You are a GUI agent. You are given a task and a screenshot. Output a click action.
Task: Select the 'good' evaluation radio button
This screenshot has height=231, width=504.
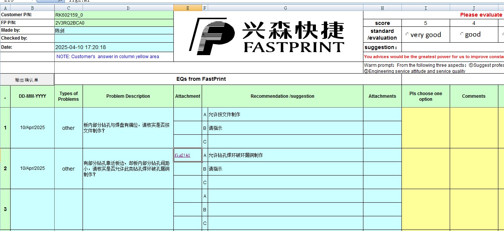pos(462,34)
